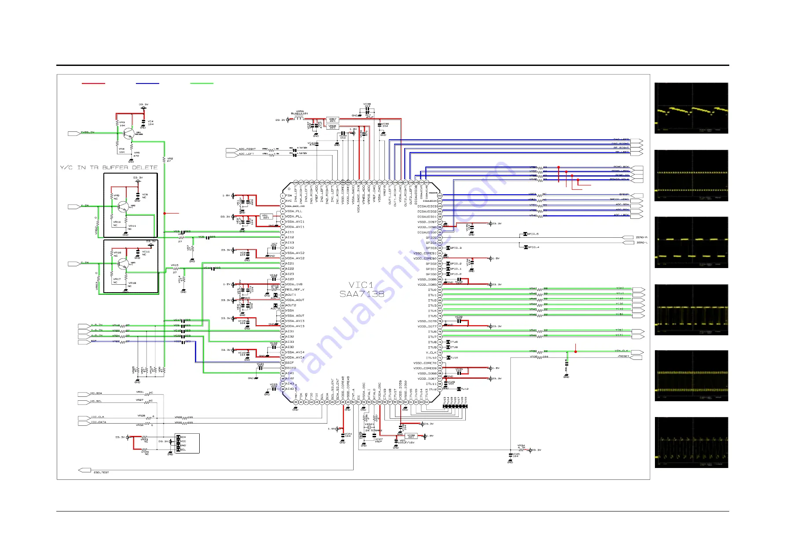786x555 pixels.
Task: Click the green legend line sample
Action: 202,83
